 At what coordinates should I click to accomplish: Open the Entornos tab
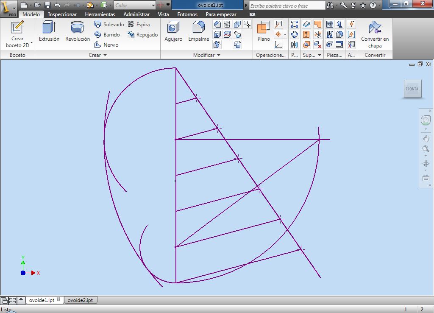click(x=187, y=14)
